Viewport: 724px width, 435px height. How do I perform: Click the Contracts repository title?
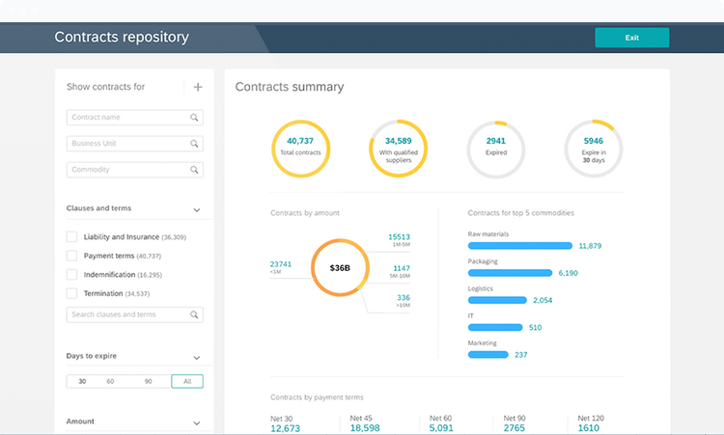[122, 37]
